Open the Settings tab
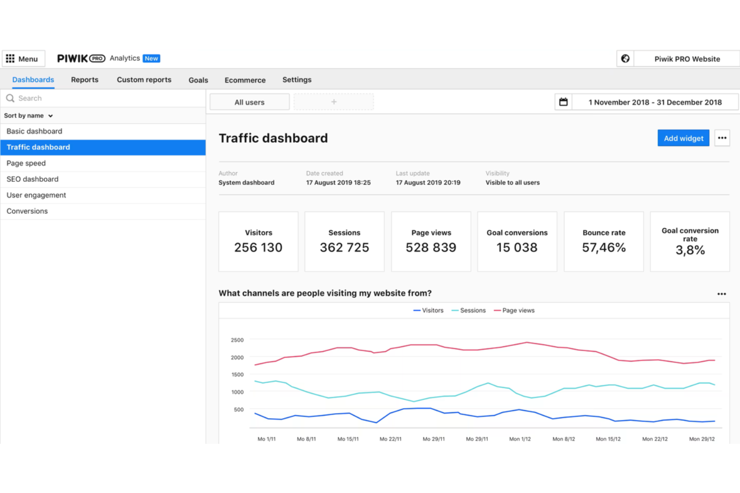 tap(297, 80)
